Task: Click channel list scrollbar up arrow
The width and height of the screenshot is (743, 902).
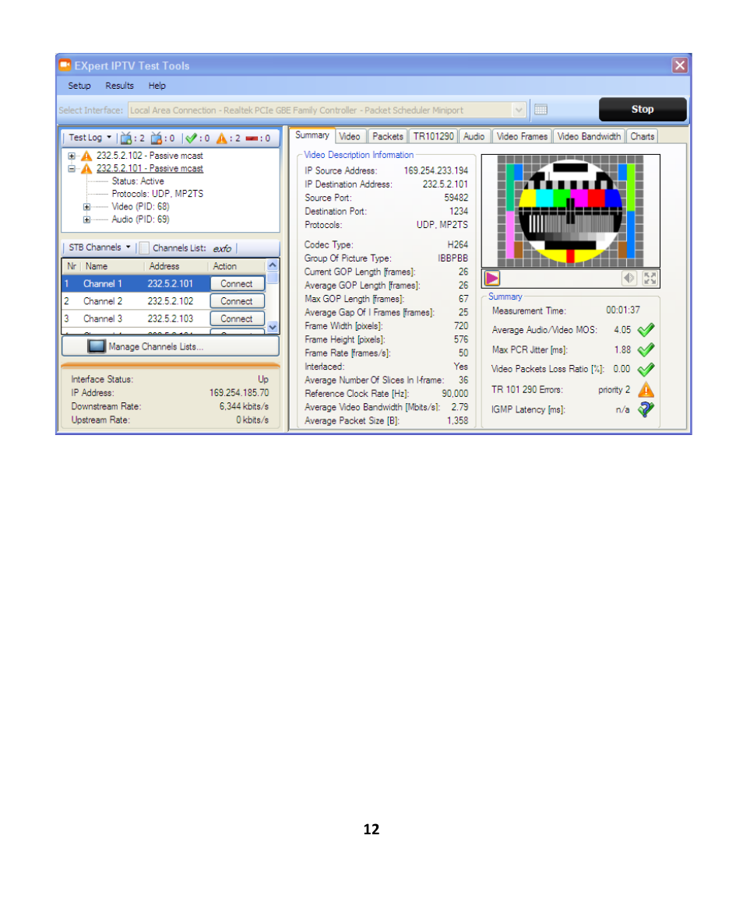Action: [x=273, y=265]
